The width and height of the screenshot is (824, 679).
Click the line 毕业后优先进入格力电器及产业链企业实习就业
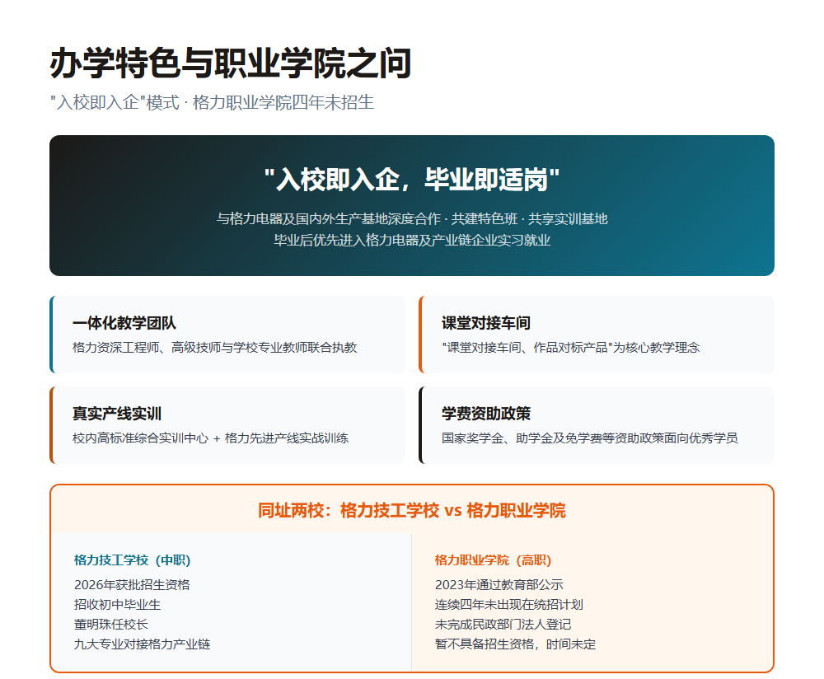[412, 240]
